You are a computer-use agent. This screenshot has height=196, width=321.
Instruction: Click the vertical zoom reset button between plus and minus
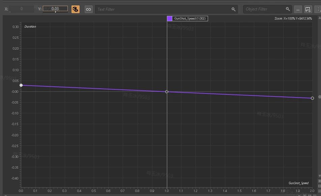click(x=319, y=186)
